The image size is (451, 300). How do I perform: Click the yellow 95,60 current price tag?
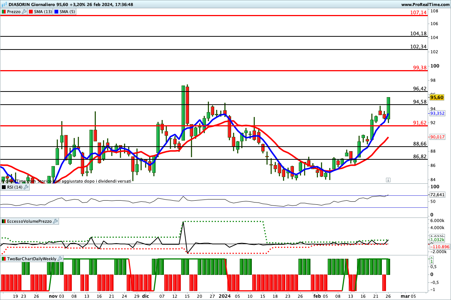pos(437,97)
